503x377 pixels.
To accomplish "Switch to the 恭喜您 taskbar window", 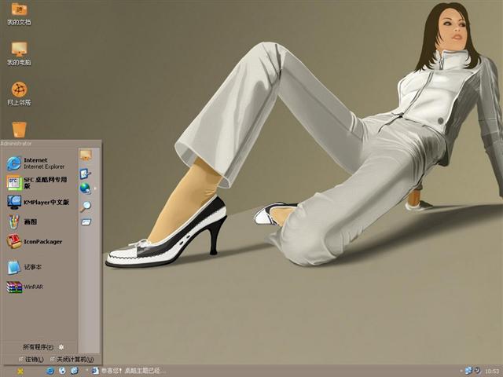I will click(129, 371).
